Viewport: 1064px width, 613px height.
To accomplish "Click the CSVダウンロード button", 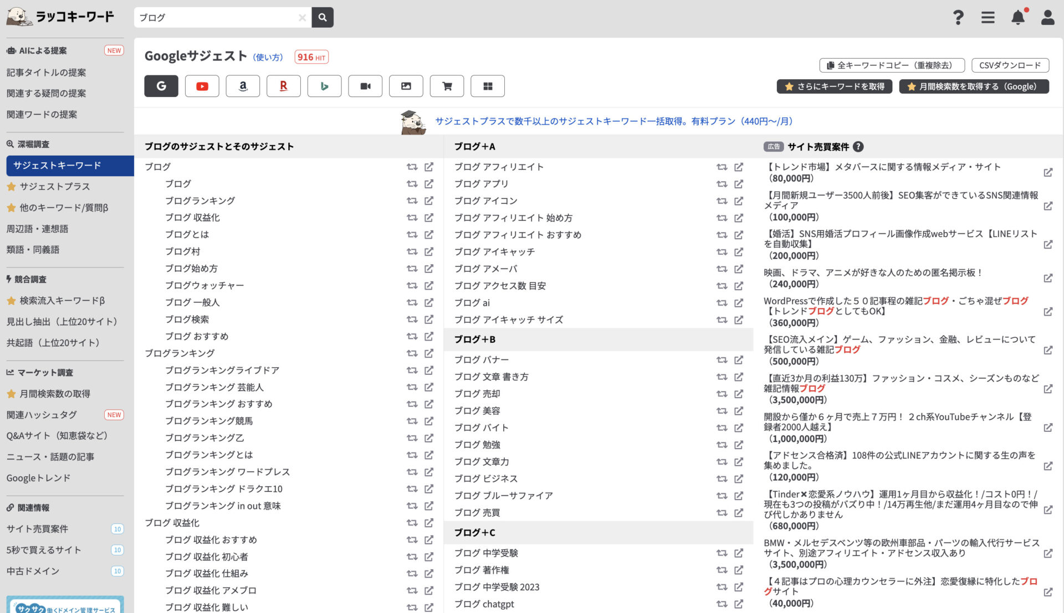I will [1010, 65].
